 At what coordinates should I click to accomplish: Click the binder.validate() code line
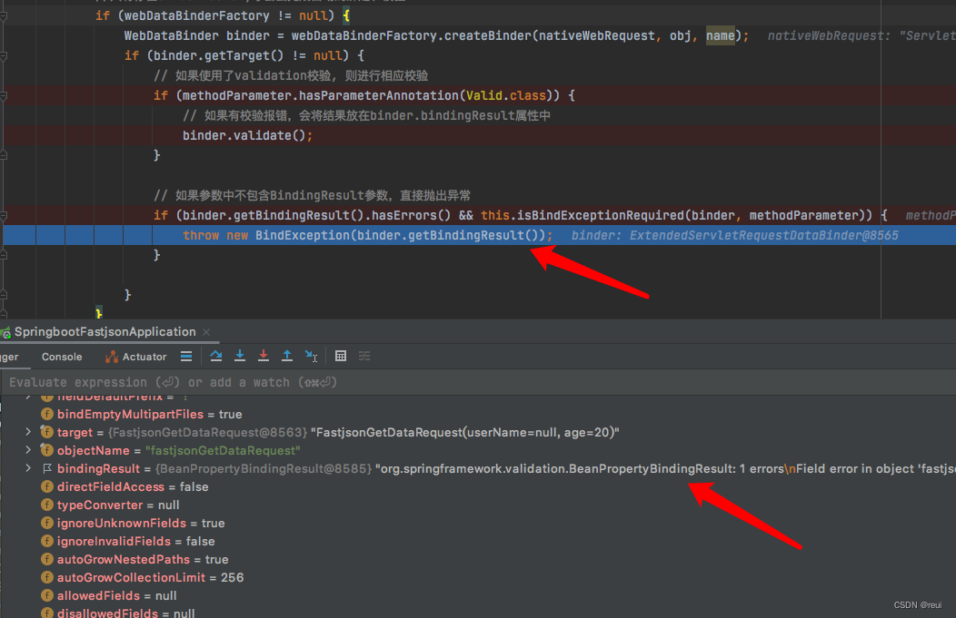pos(247,135)
